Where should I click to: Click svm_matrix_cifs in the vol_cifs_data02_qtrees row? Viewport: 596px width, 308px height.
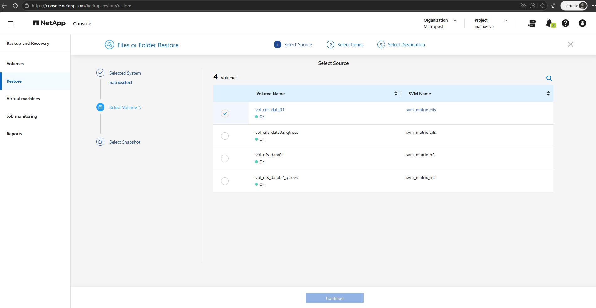click(x=421, y=132)
